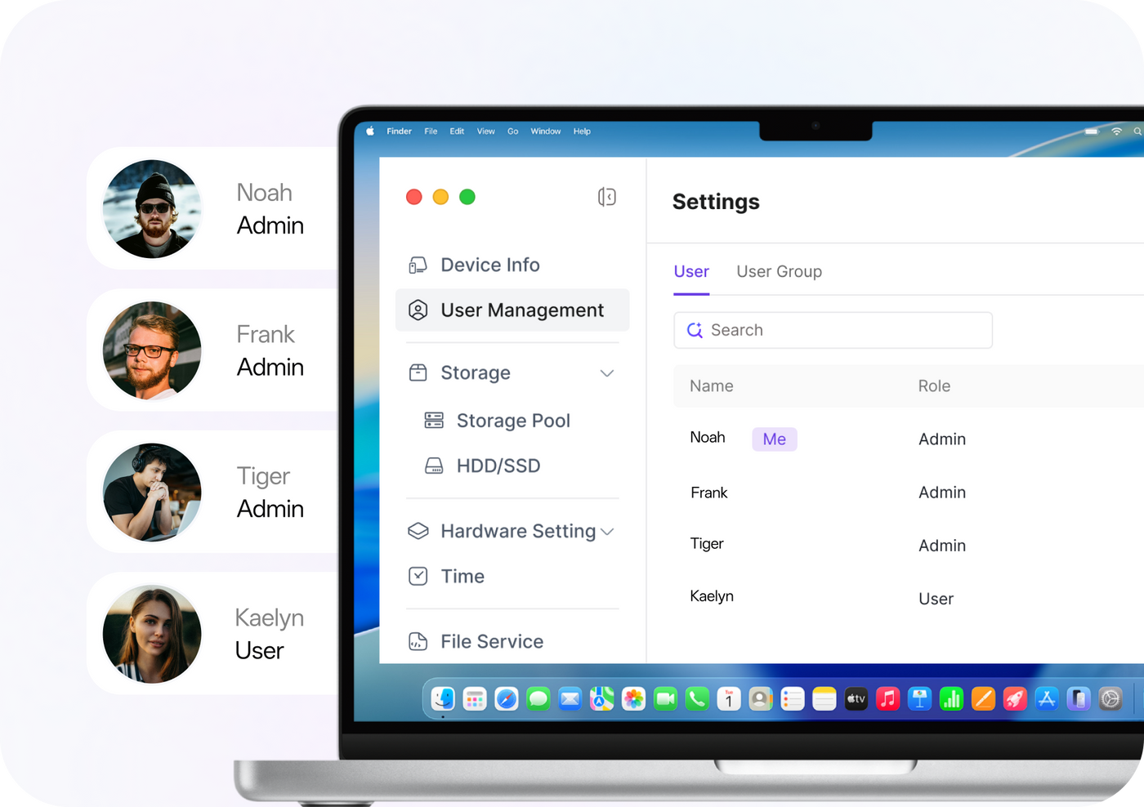Open Apple TV in the dock
Screen dimensions: 1144x807
(856, 698)
